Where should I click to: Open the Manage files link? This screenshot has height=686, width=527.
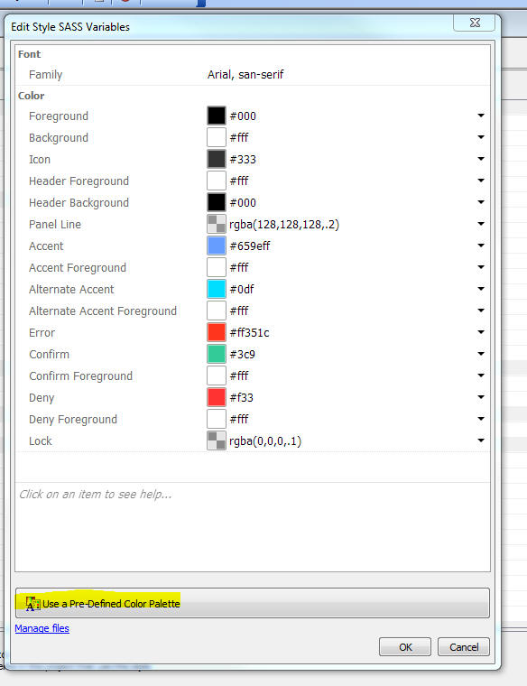point(42,628)
